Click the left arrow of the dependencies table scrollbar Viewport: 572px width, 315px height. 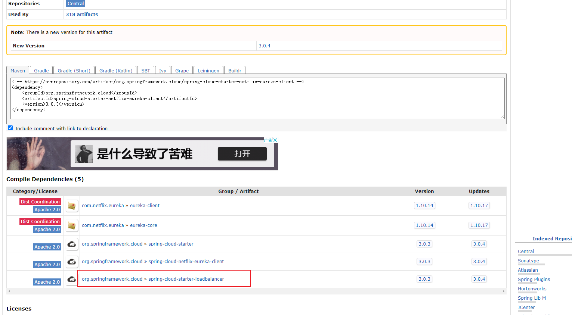(x=9, y=291)
